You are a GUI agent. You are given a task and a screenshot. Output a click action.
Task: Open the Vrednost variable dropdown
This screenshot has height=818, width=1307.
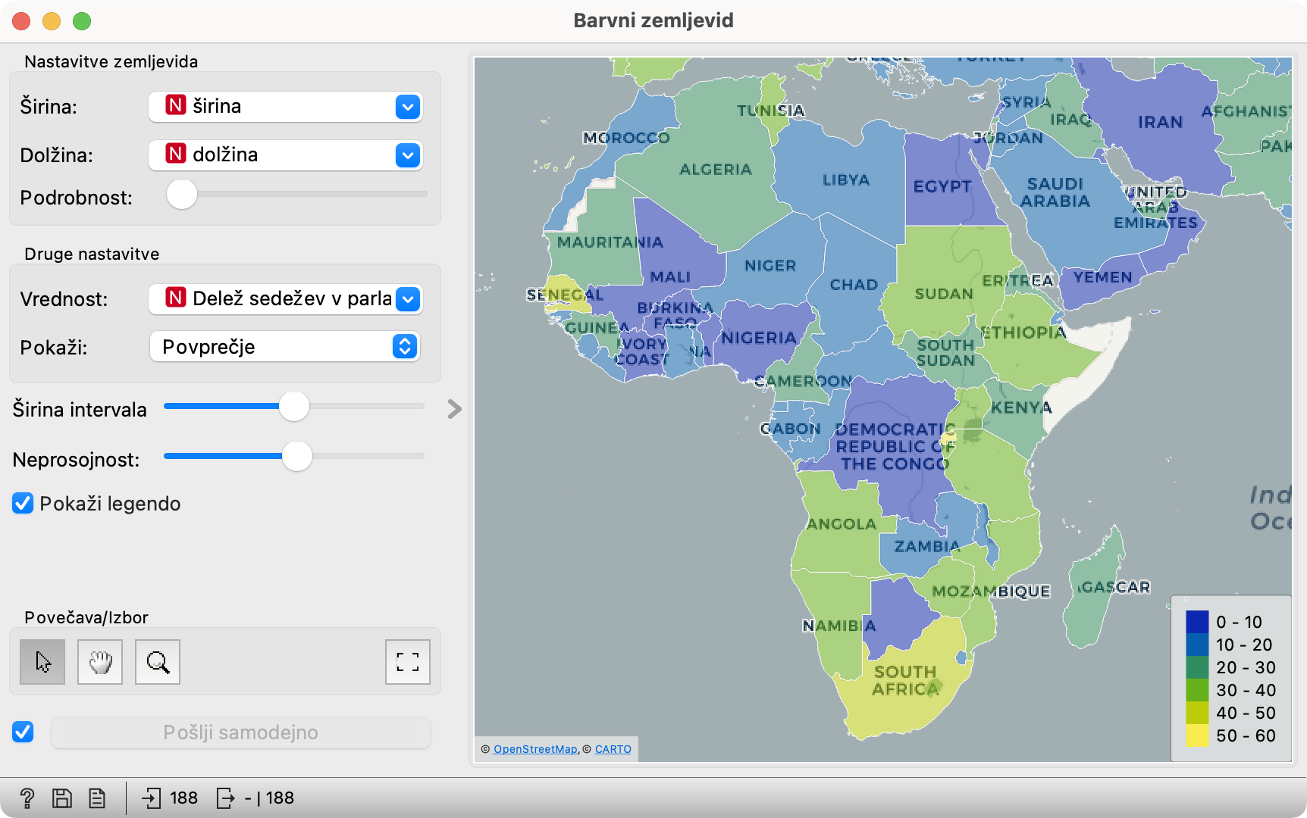[286, 299]
